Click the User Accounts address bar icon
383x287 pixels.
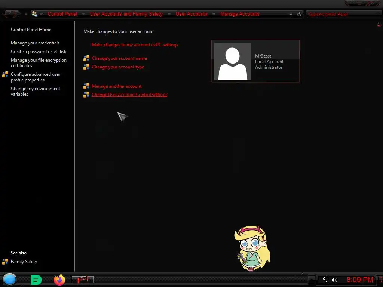[x=34, y=14]
